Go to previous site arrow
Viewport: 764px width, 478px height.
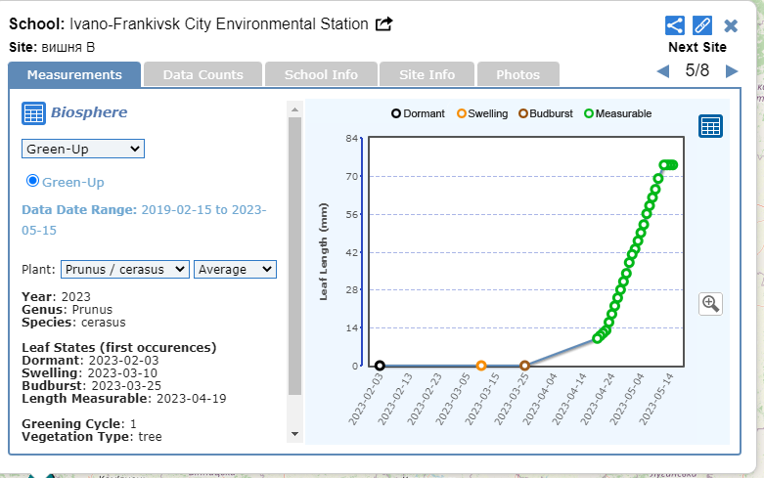pos(662,71)
